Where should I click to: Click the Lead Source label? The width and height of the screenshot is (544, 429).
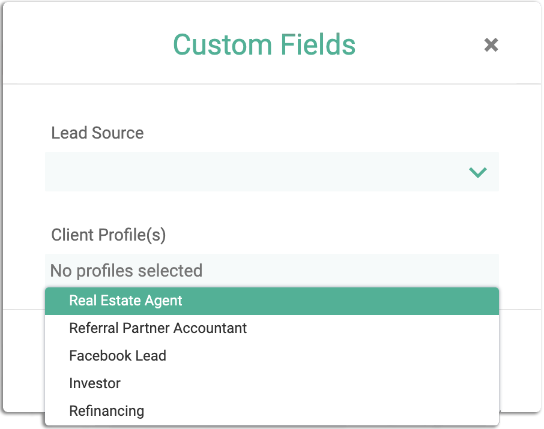(x=97, y=133)
